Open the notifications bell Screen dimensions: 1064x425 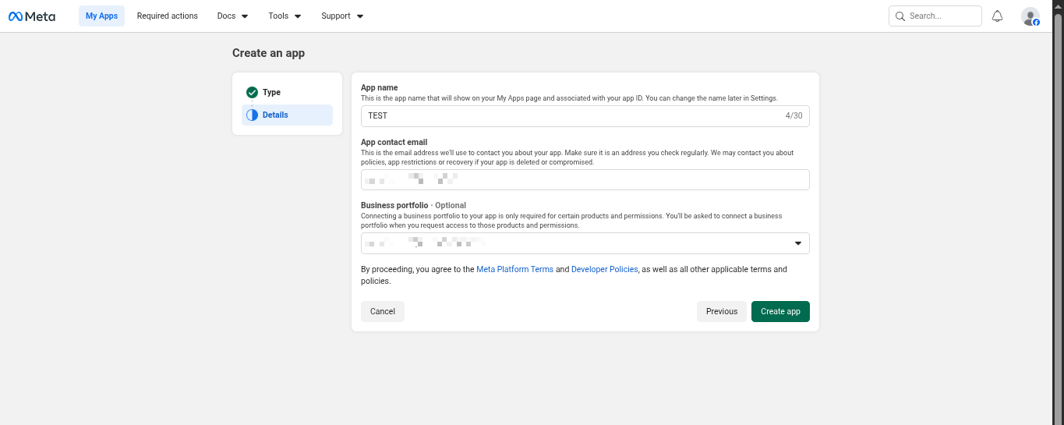pyautogui.click(x=997, y=16)
